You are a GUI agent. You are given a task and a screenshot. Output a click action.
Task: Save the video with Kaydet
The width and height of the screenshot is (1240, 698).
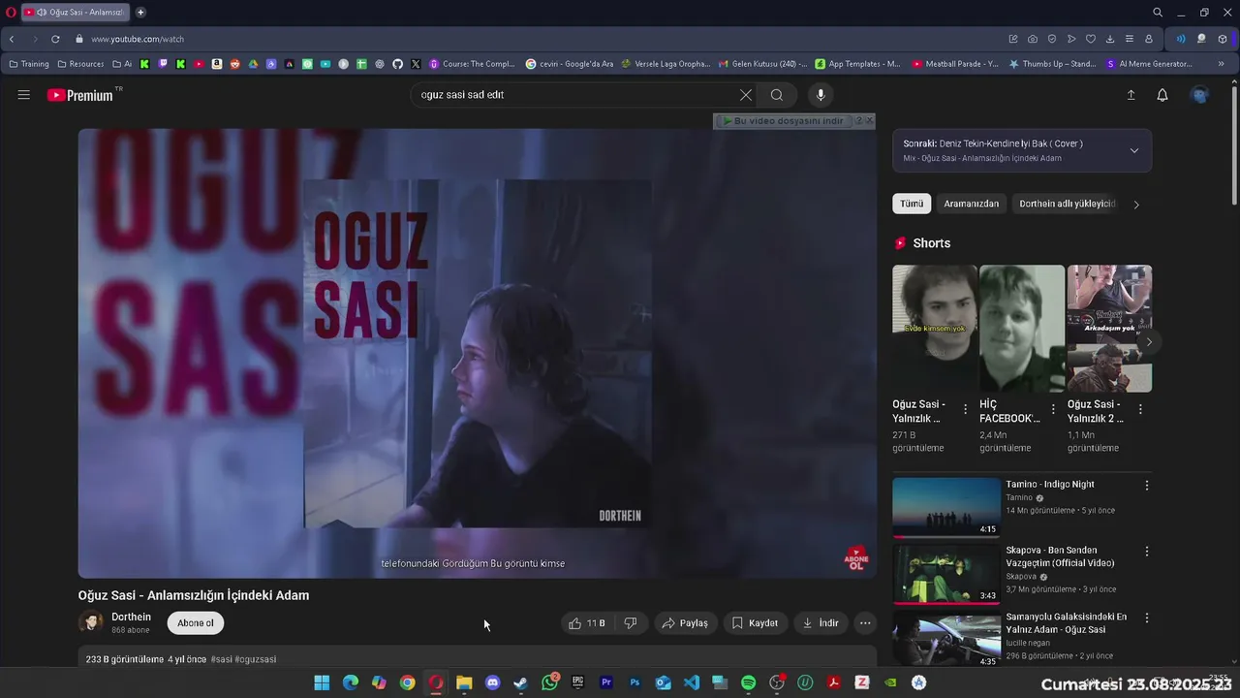[x=755, y=623]
